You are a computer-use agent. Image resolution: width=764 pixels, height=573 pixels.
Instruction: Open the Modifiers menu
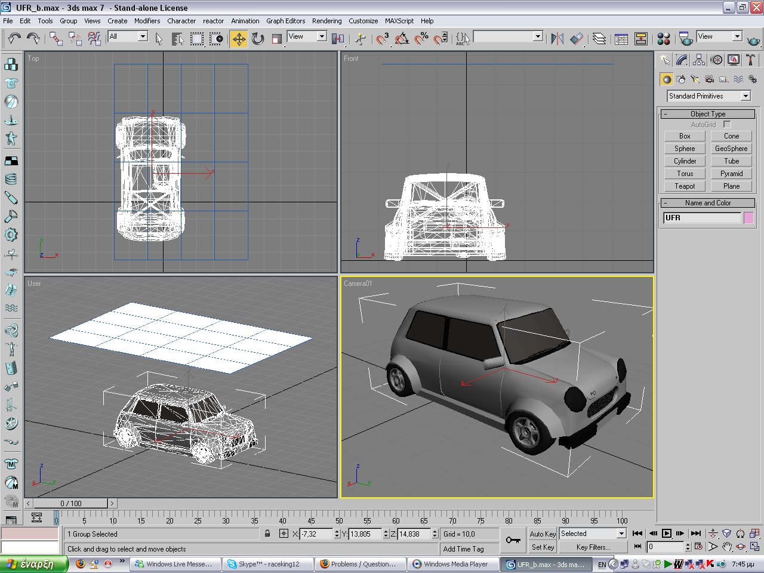pyautogui.click(x=147, y=21)
